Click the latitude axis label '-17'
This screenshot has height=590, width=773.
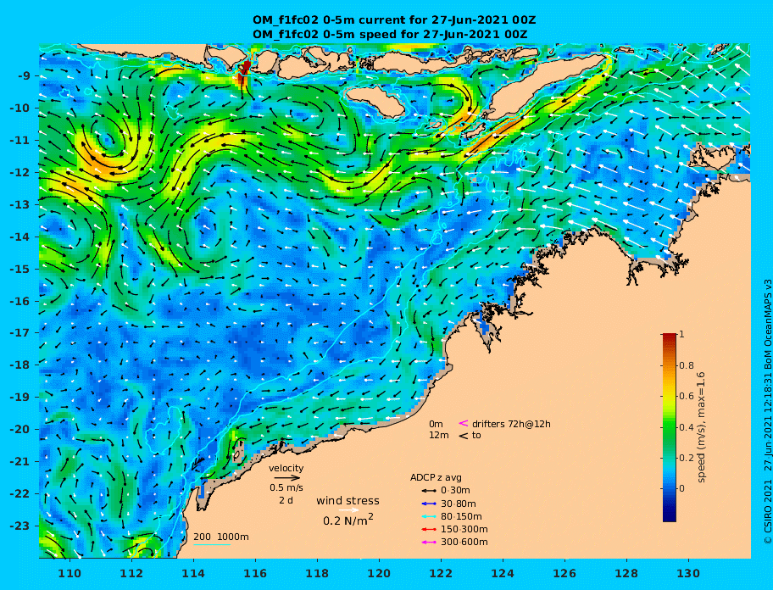coord(20,333)
